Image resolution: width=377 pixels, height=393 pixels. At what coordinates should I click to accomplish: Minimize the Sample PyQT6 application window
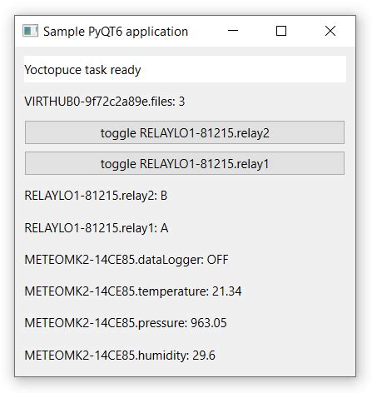pyautogui.click(x=233, y=31)
